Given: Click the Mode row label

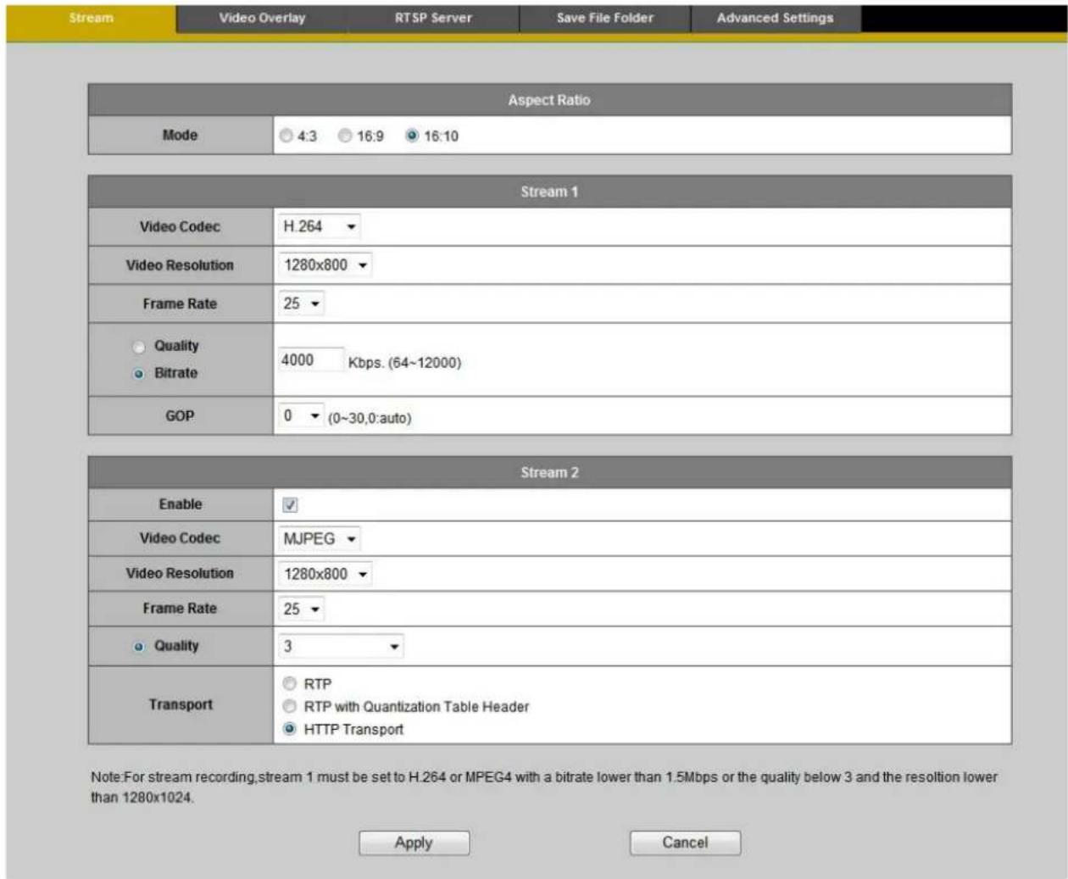Looking at the screenshot, I should click(x=180, y=135).
